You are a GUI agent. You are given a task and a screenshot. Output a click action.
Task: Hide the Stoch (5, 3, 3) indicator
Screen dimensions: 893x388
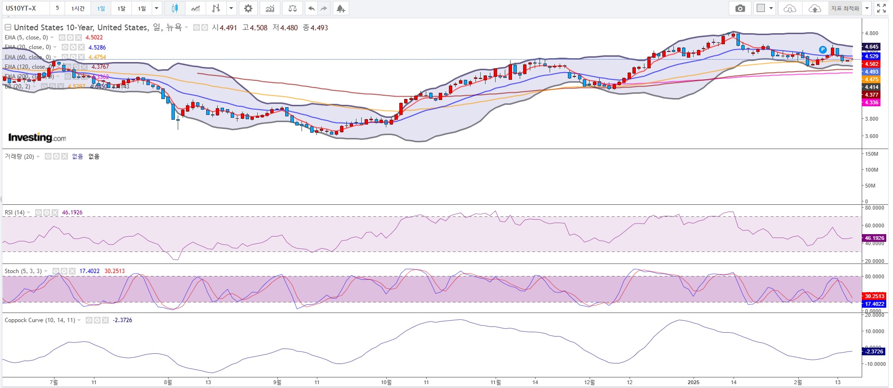[x=56, y=271]
